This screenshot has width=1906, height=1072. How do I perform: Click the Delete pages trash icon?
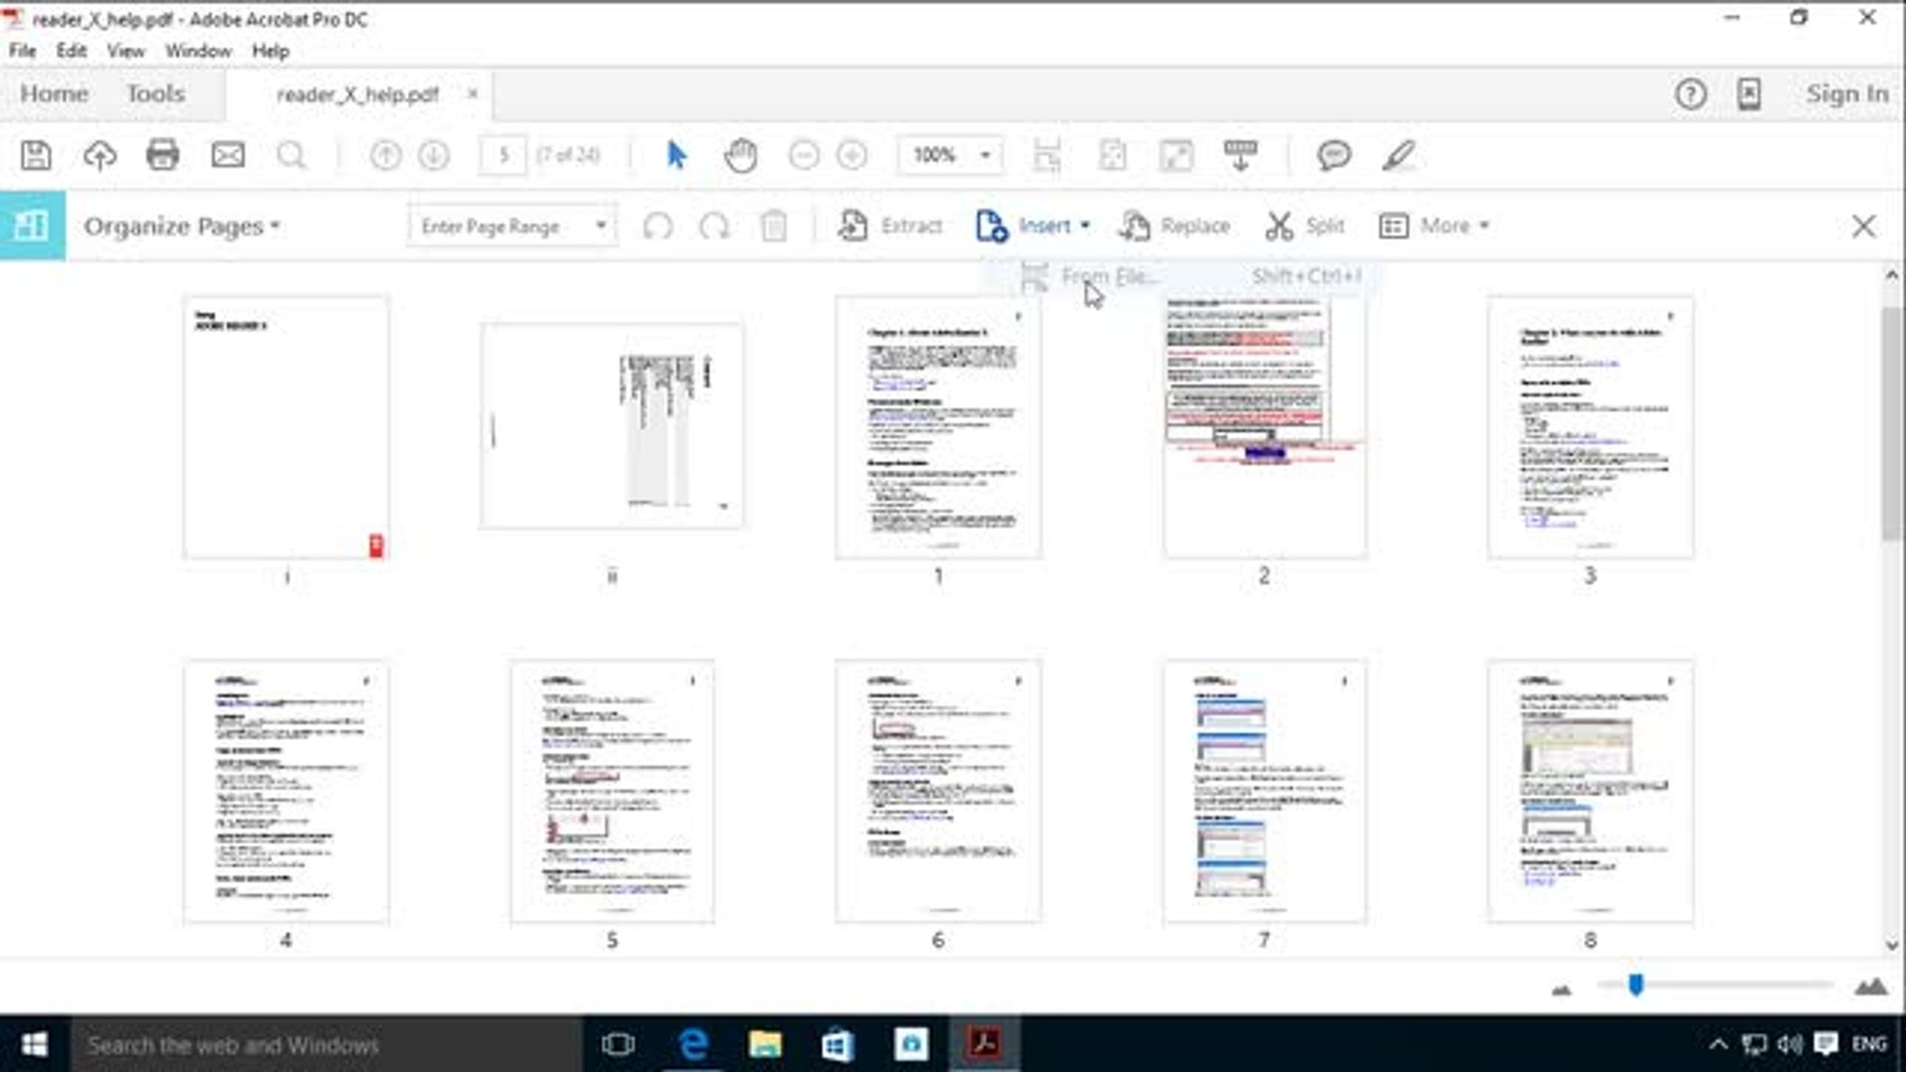coord(774,226)
